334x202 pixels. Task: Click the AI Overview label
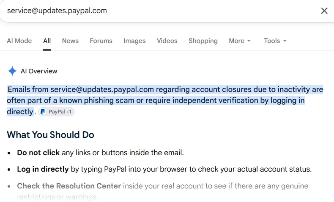click(x=39, y=71)
